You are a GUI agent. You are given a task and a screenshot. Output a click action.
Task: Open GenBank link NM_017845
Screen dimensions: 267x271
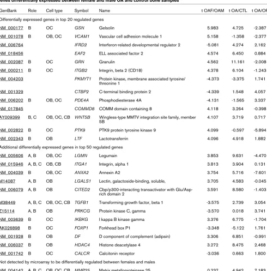11,109
